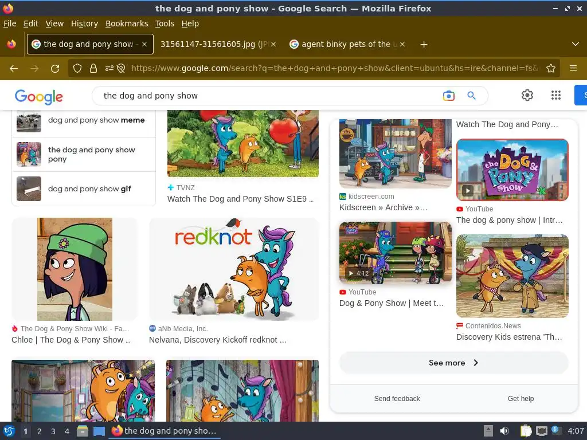Screen dimensions: 587x440
Task: Click Get help
Action: click(521, 399)
